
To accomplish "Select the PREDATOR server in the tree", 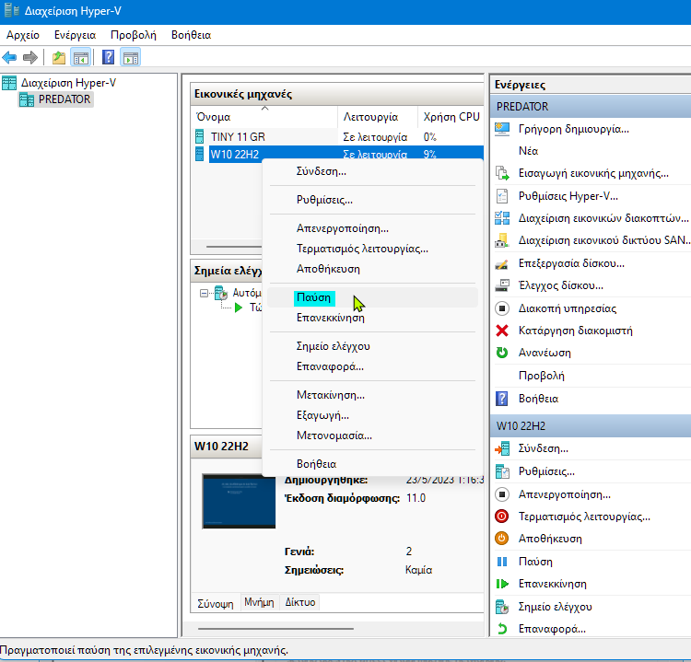I will [x=64, y=99].
